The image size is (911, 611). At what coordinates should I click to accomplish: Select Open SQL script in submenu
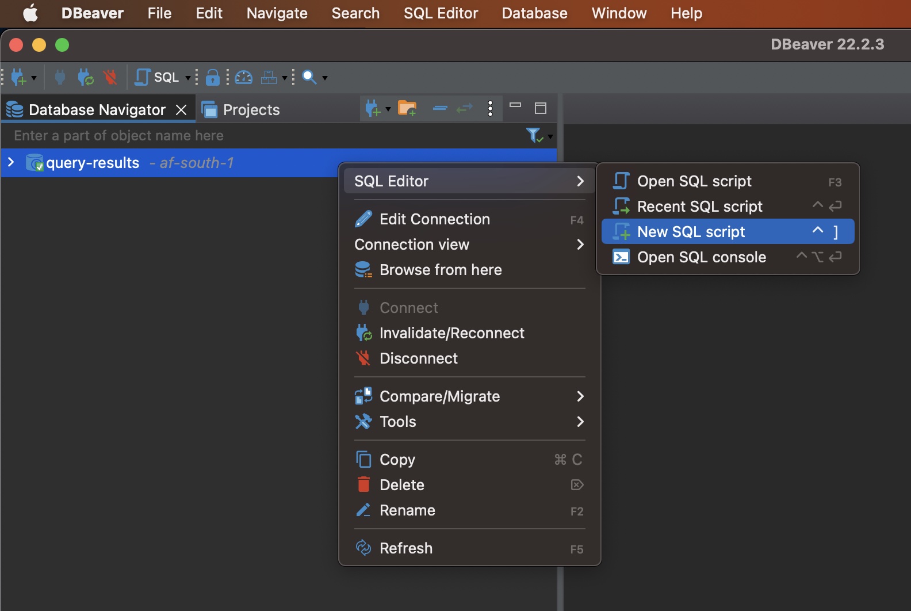click(728, 181)
